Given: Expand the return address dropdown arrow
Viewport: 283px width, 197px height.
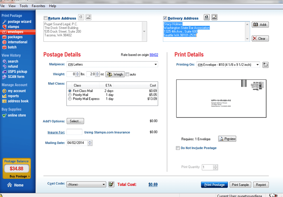Looking at the screenshot, I should point(144,31).
